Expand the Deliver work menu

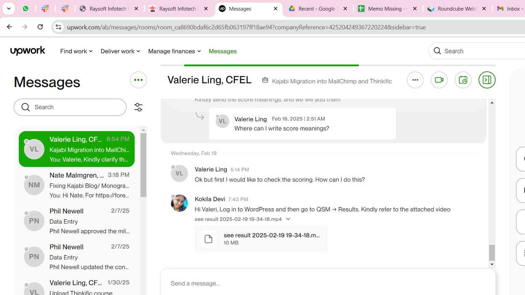click(x=120, y=51)
